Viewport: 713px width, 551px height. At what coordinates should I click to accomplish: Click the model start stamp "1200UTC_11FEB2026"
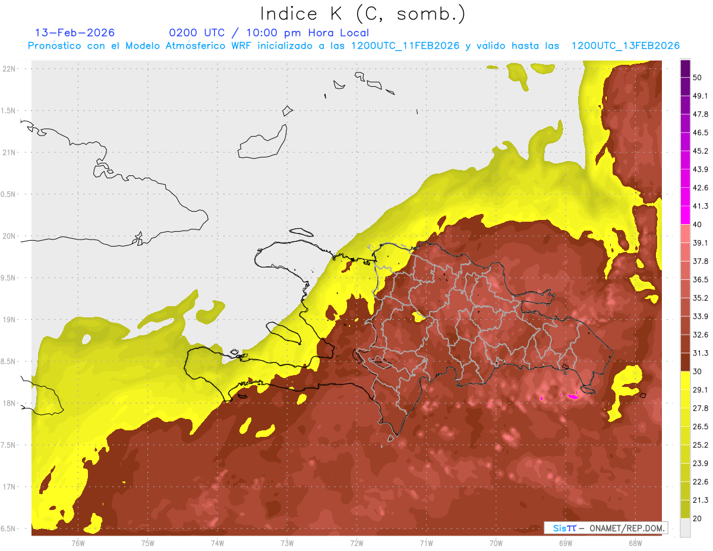pyautogui.click(x=405, y=46)
